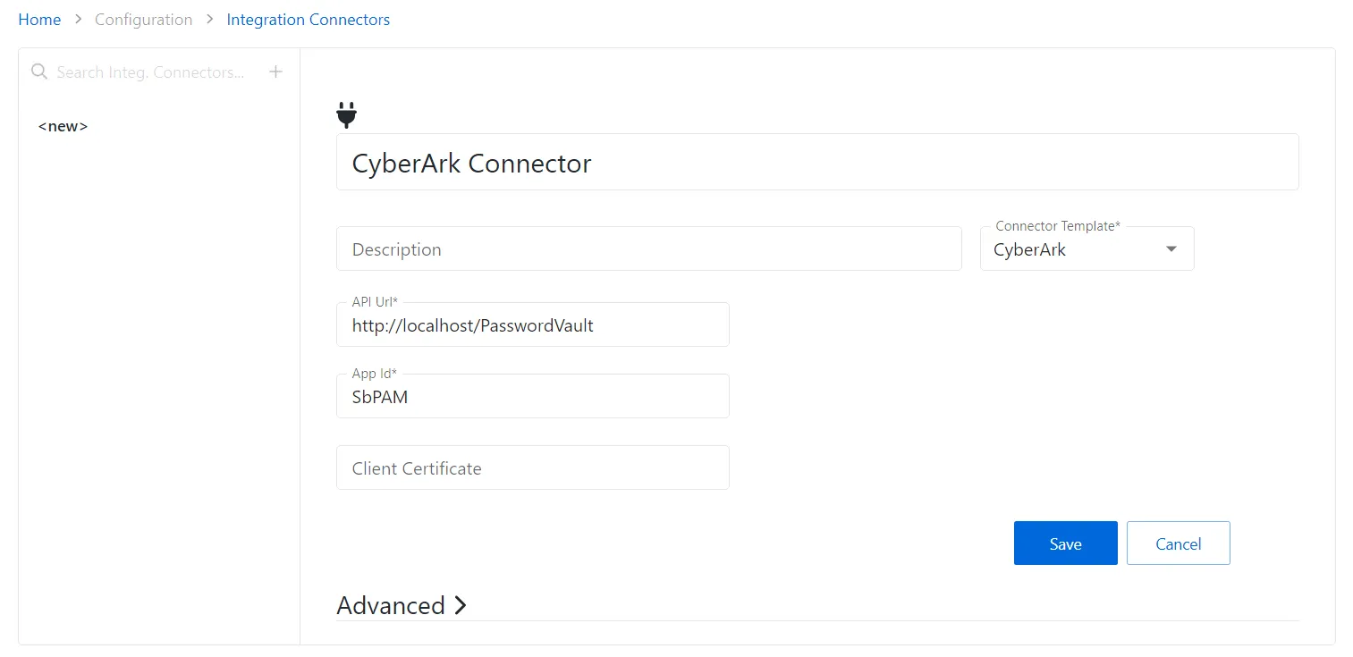1353x657 pixels.
Task: Click the App Id field containing SbPAM
Action: tap(533, 396)
